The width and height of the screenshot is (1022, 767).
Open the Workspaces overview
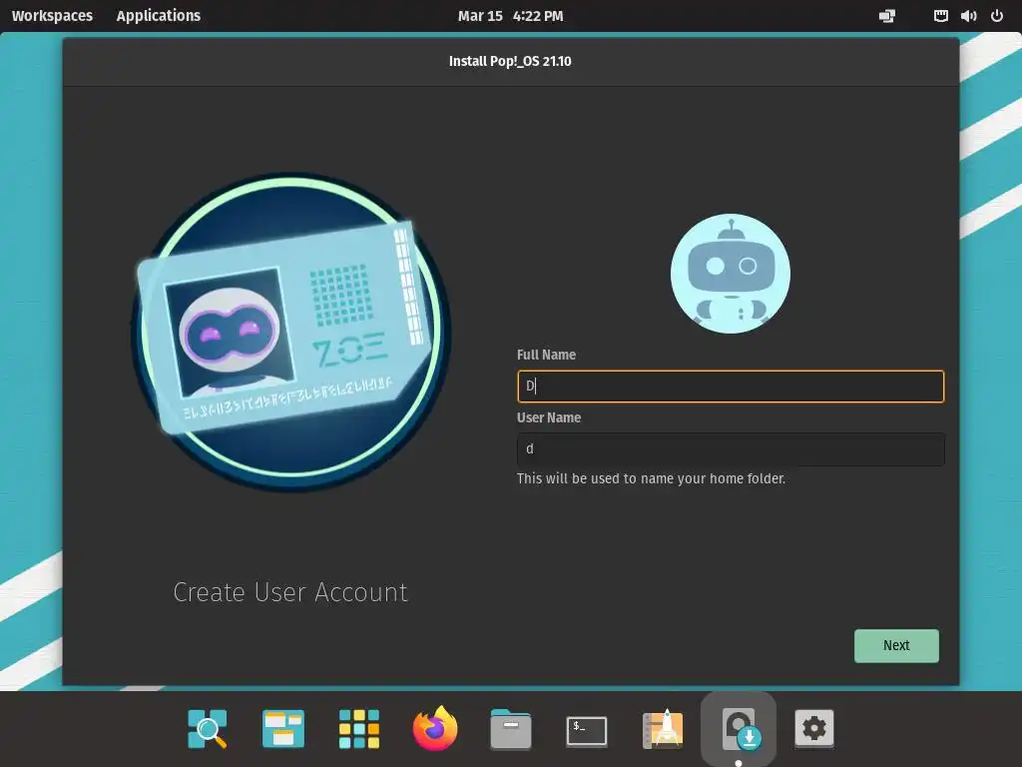coord(52,16)
